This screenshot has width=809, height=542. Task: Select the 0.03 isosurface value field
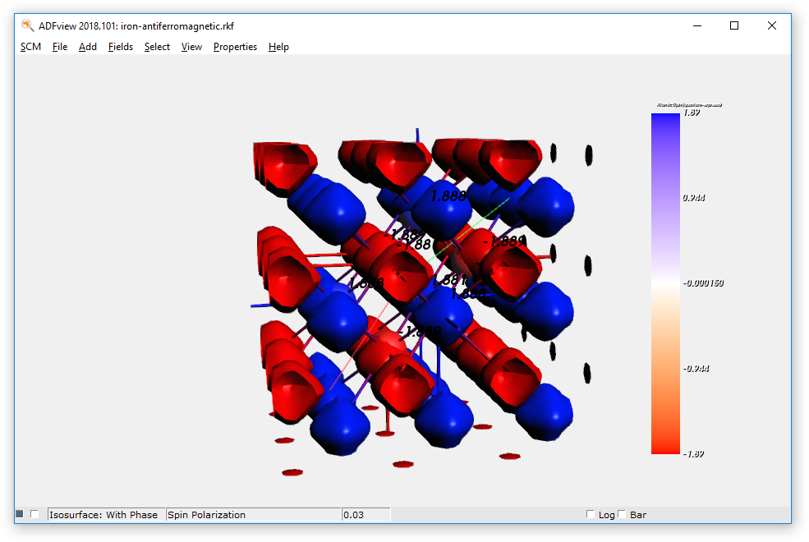[x=366, y=514]
